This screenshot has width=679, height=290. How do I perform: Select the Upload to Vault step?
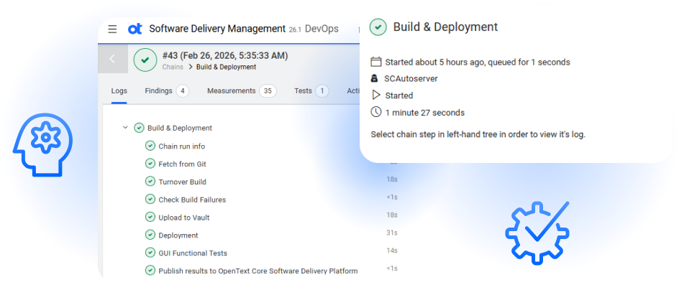click(184, 217)
